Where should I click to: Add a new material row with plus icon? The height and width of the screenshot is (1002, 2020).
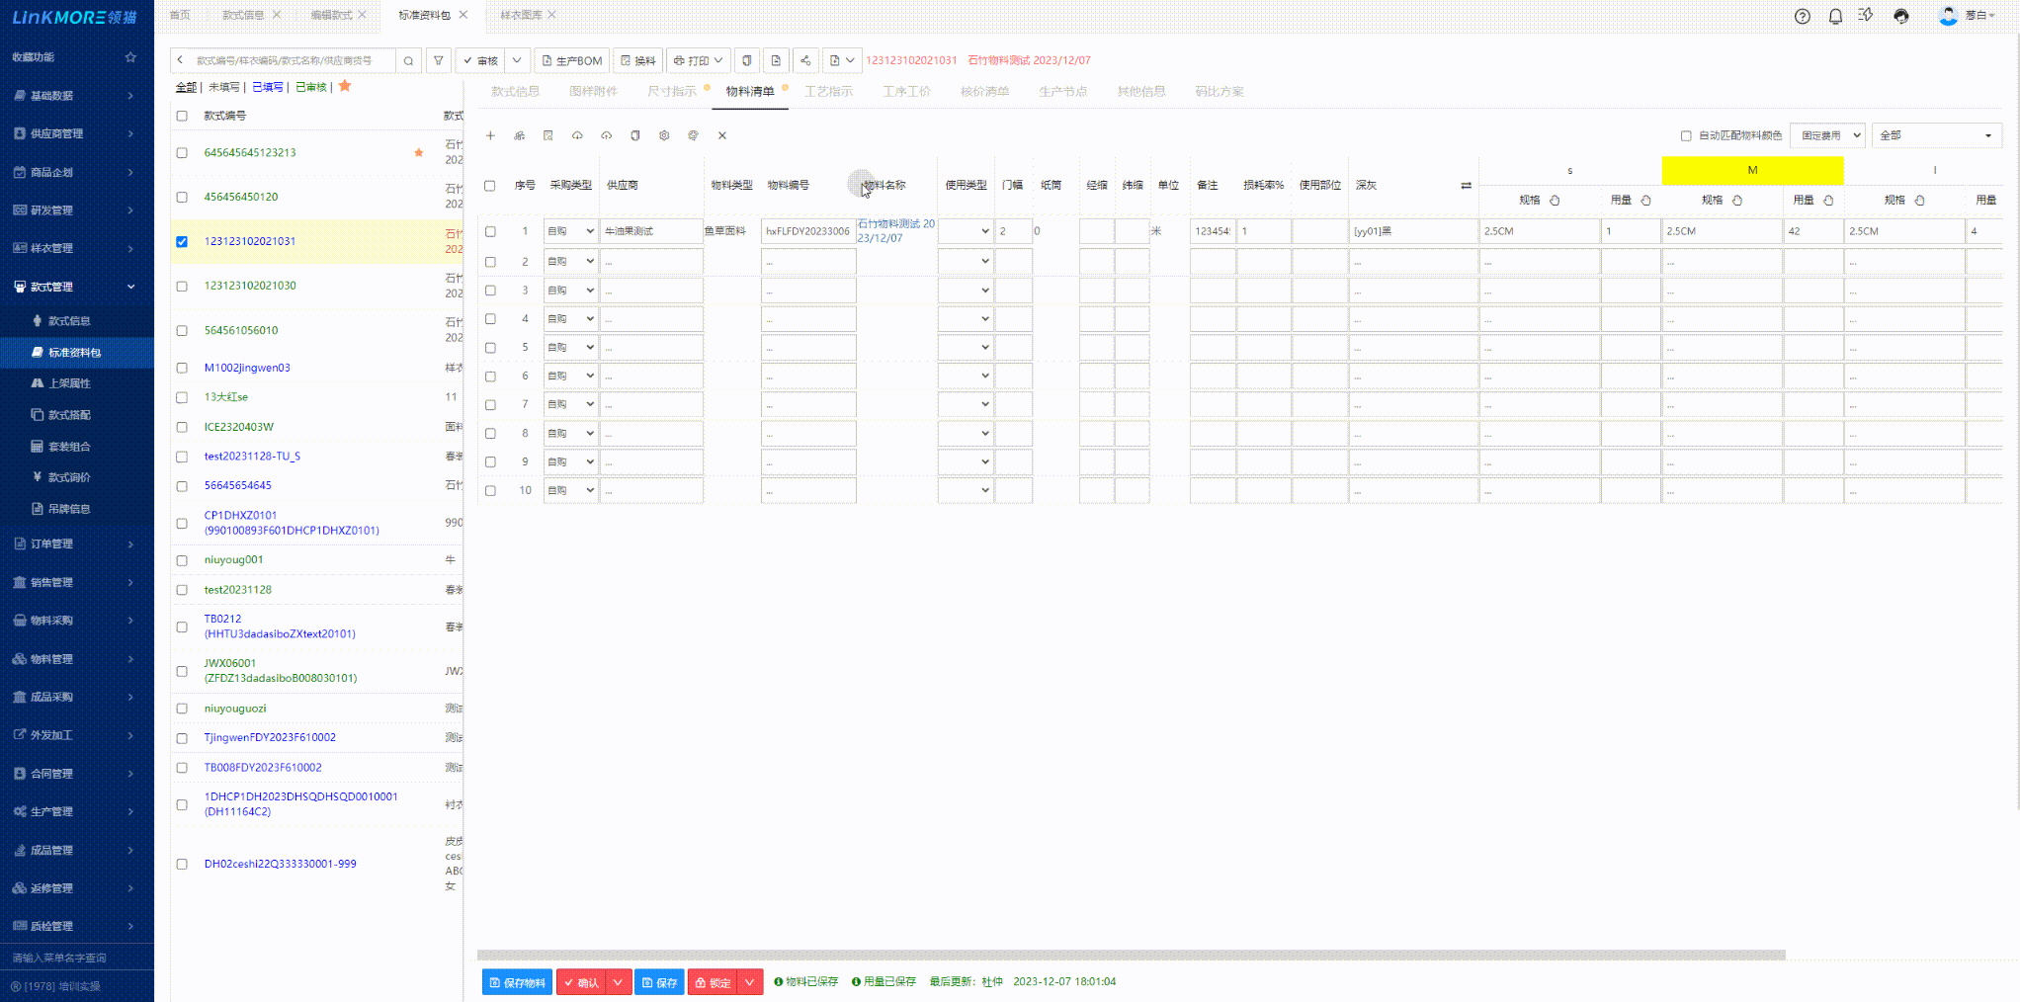click(x=490, y=135)
